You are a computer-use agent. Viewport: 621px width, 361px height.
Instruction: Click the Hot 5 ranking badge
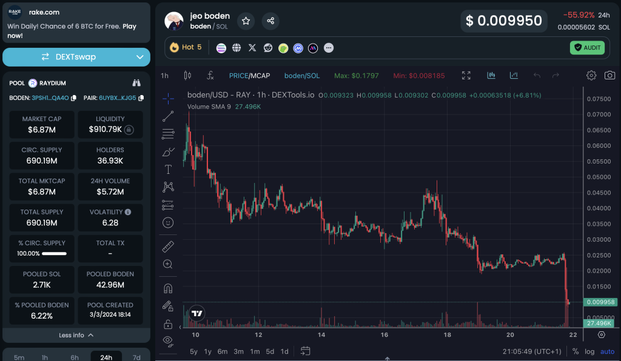[x=186, y=47]
